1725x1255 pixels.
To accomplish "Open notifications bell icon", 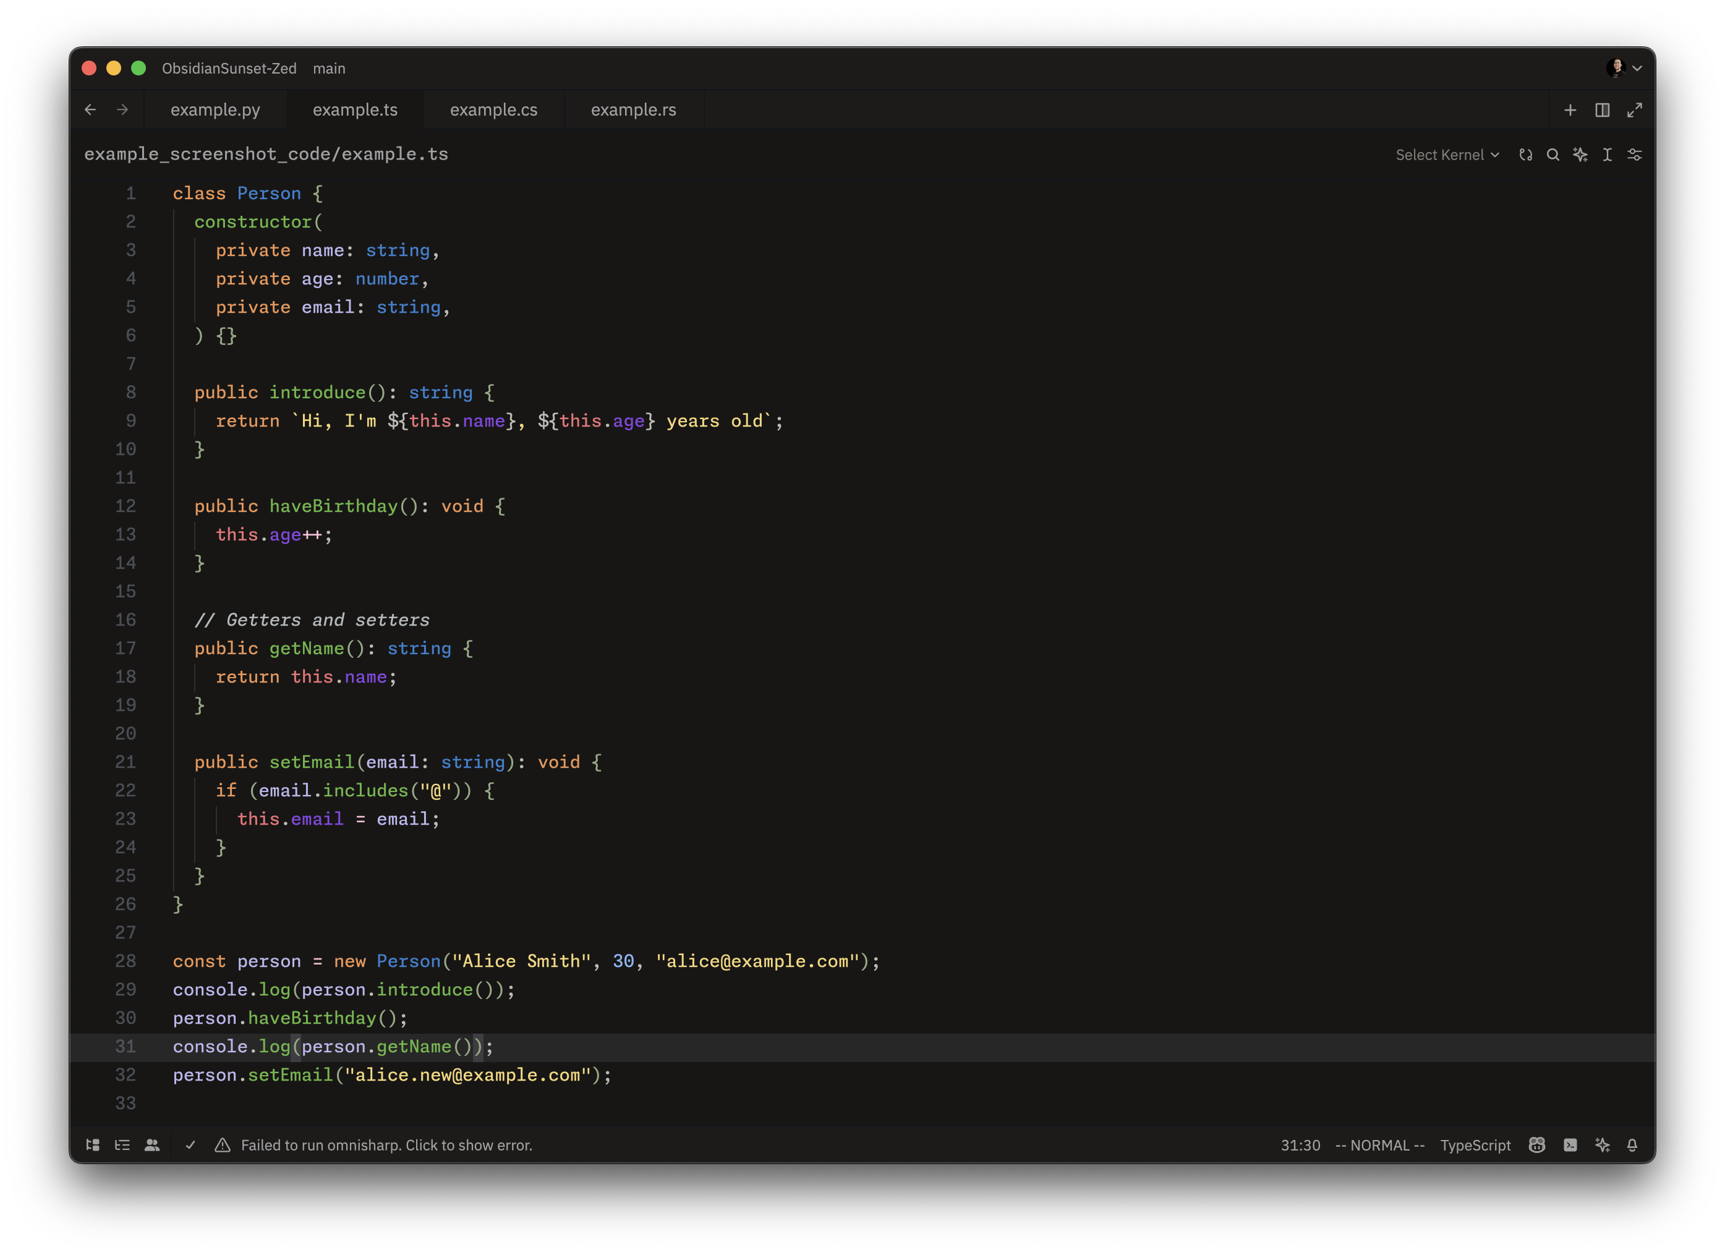I will tap(1632, 1145).
